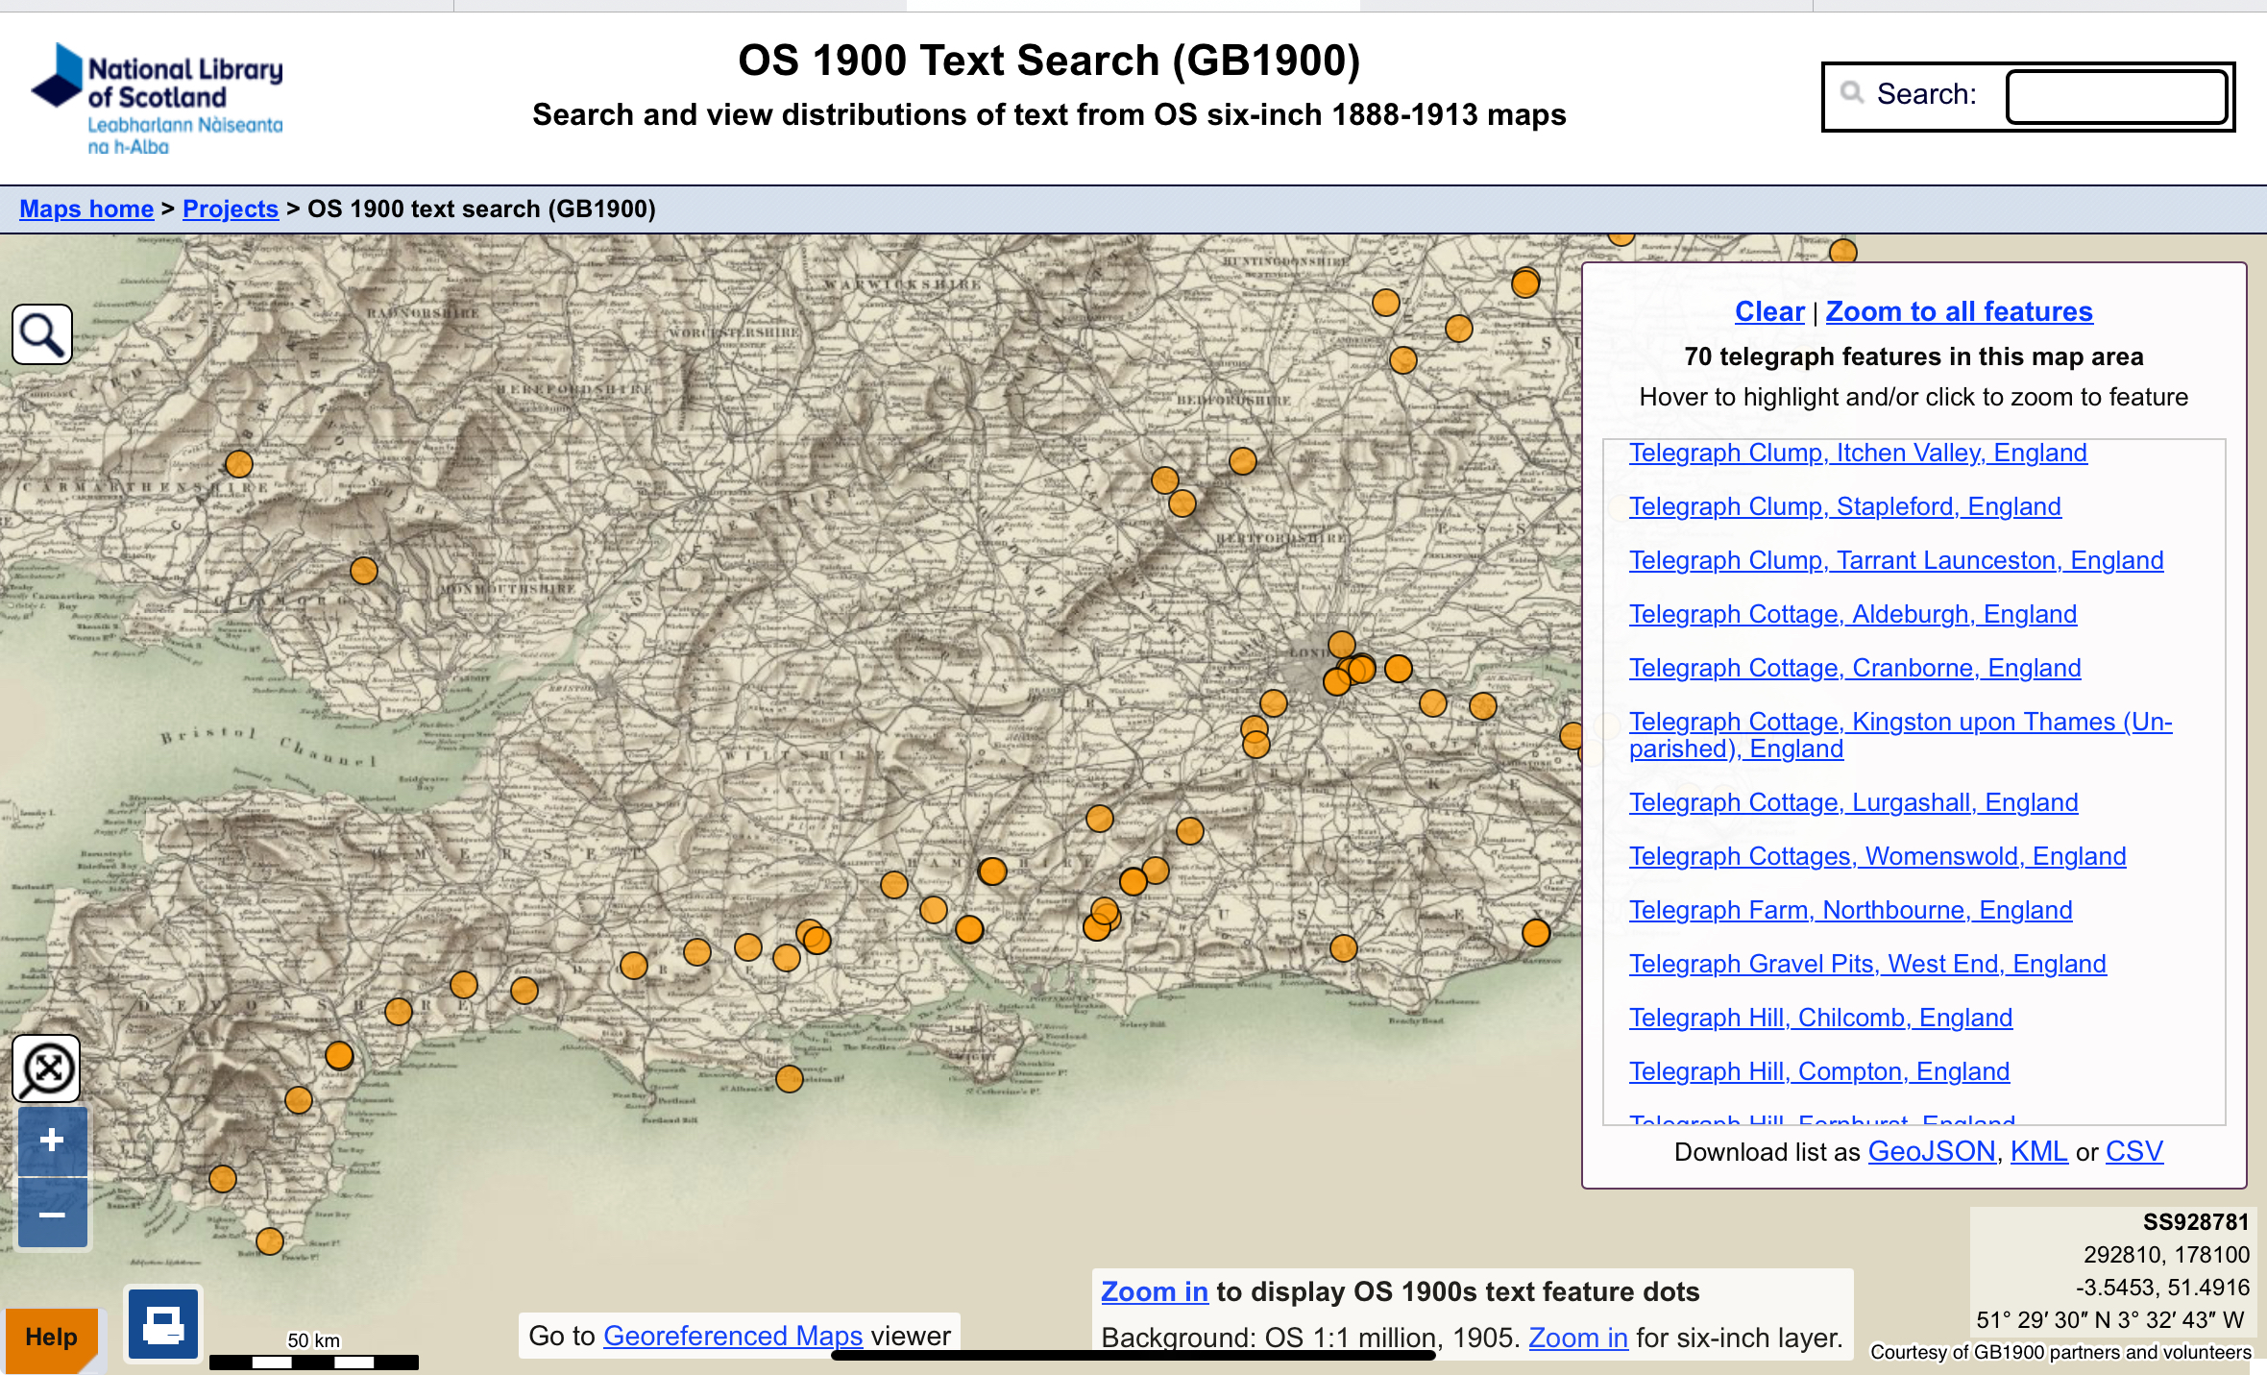Open Telegraph Cottage, Lurgashall result
Image resolution: width=2267 pixels, height=1375 pixels.
pyautogui.click(x=1854, y=802)
